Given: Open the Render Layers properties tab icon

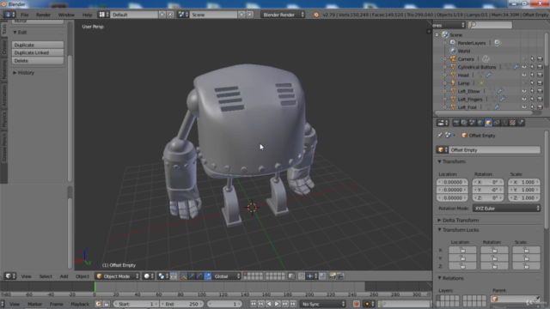Looking at the screenshot, I should tap(464, 123).
